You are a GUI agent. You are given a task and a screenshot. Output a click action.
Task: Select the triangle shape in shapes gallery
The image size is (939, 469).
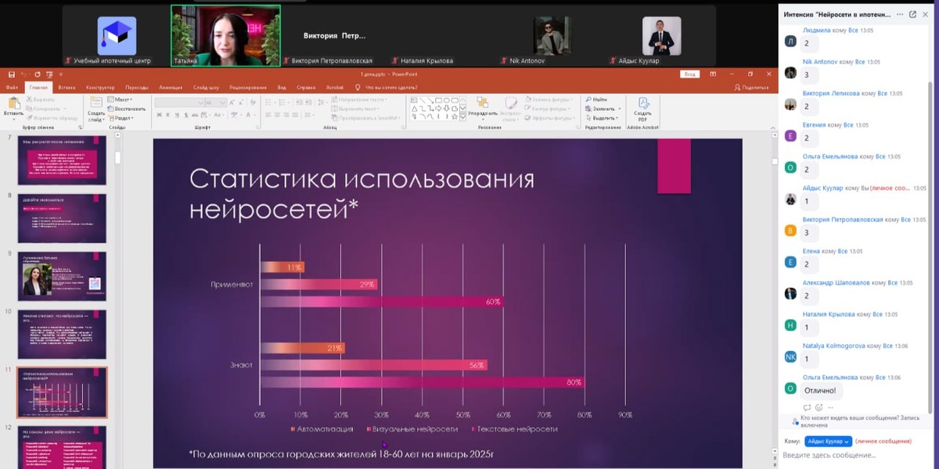tap(416, 109)
